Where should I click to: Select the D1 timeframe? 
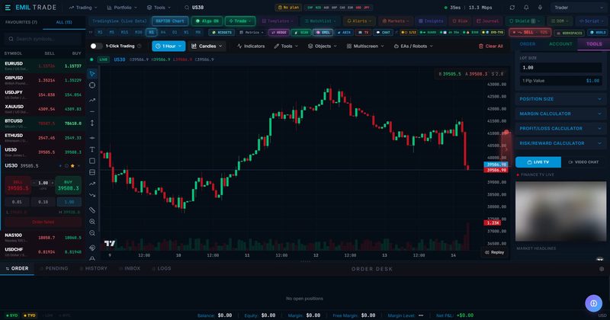175,32
